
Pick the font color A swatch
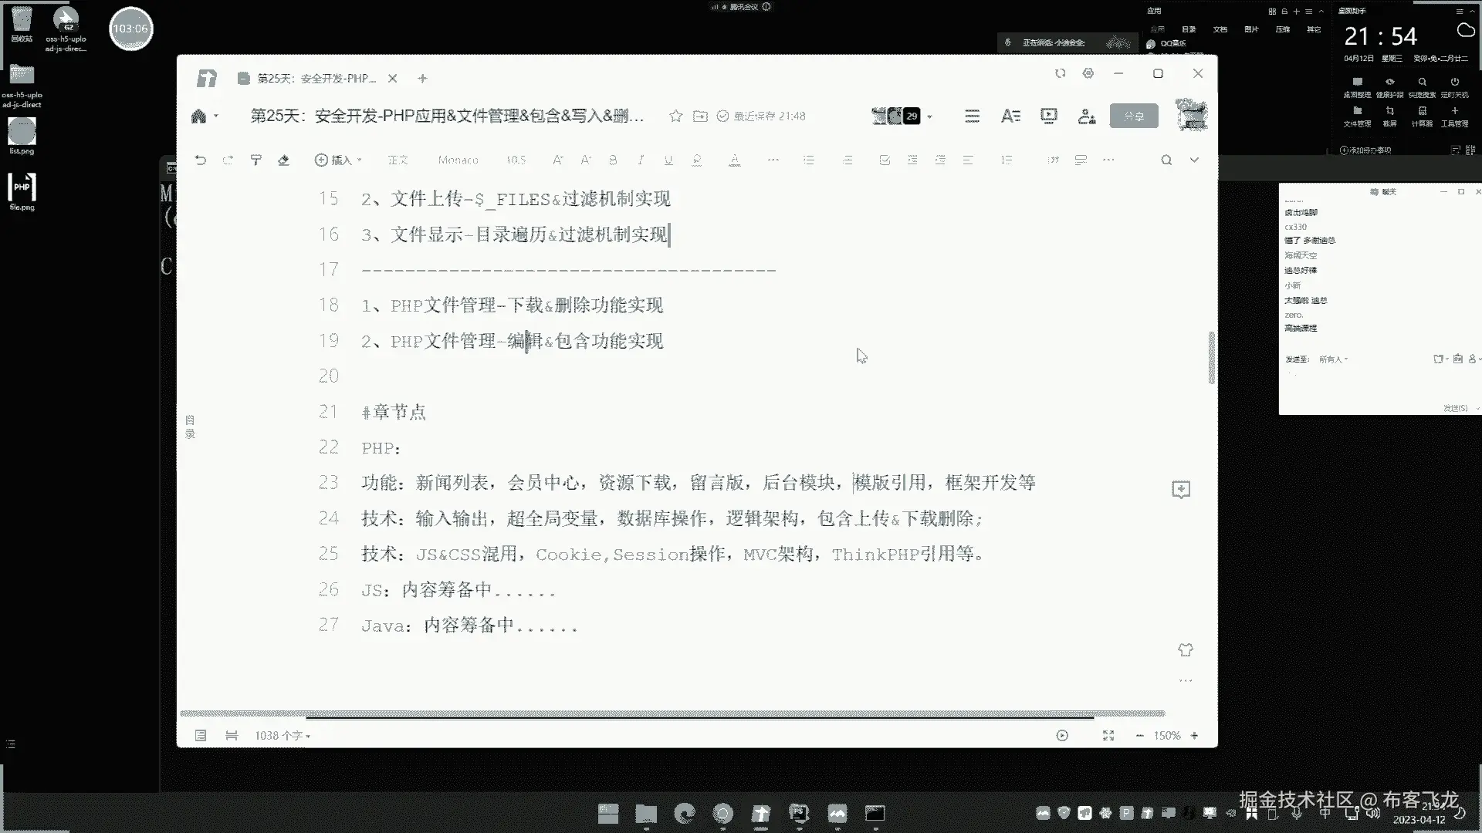click(x=734, y=160)
